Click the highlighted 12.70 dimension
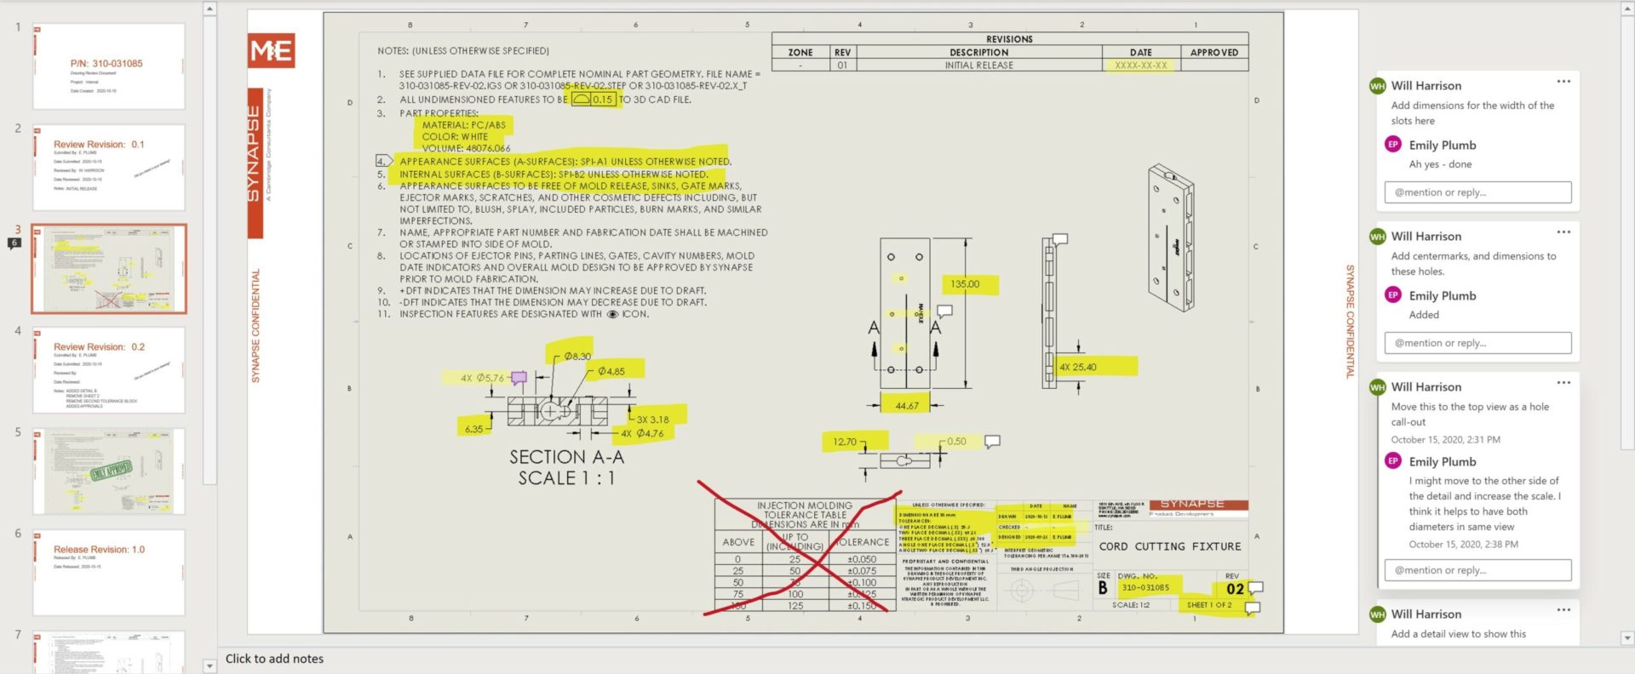The image size is (1635, 674). click(x=845, y=442)
